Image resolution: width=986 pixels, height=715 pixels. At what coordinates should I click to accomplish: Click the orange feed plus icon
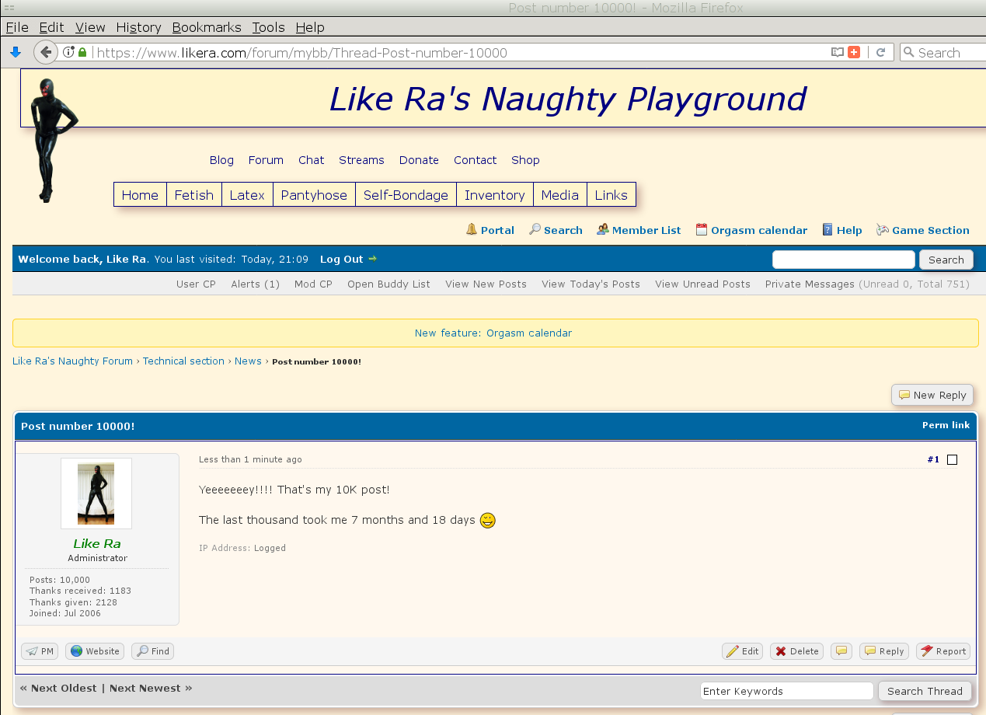854,52
